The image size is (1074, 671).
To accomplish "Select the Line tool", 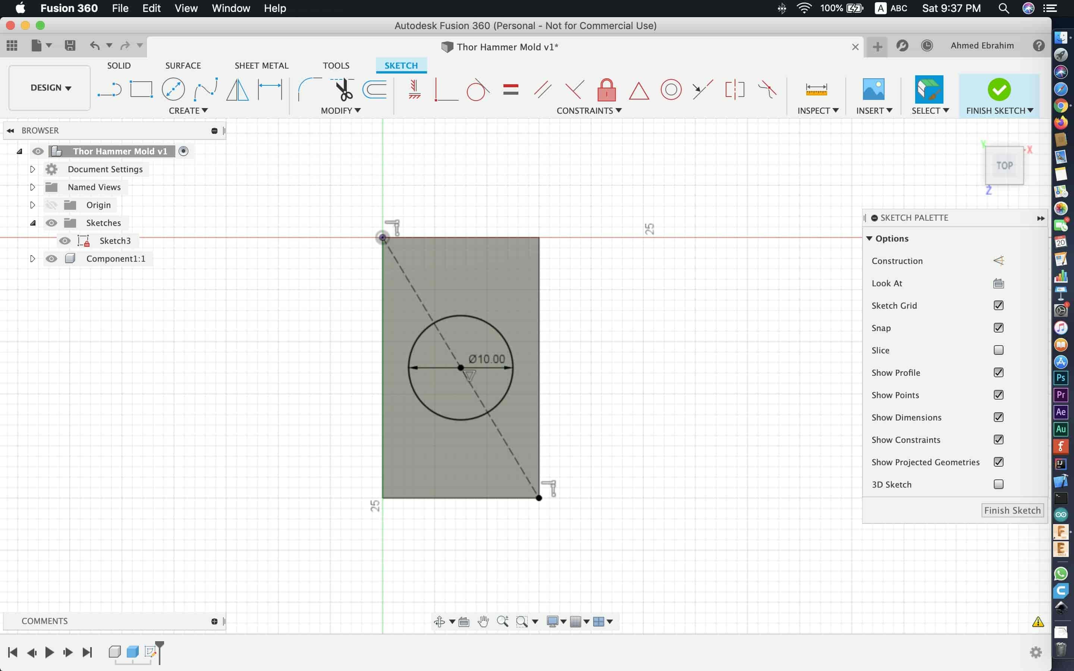I will [x=109, y=89].
